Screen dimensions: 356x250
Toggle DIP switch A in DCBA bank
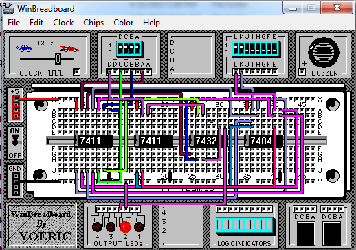pyautogui.click(x=137, y=49)
